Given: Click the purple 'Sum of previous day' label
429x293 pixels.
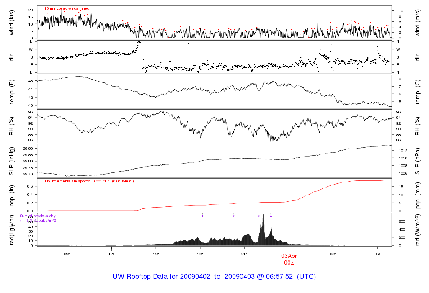Looking at the screenshot, I should (x=38, y=216).
